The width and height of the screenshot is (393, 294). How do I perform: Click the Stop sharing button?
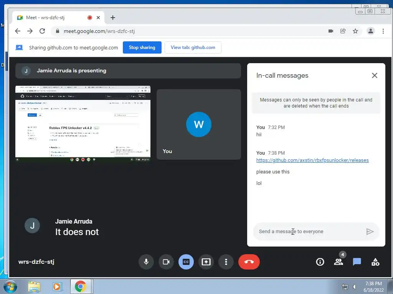[142, 47]
